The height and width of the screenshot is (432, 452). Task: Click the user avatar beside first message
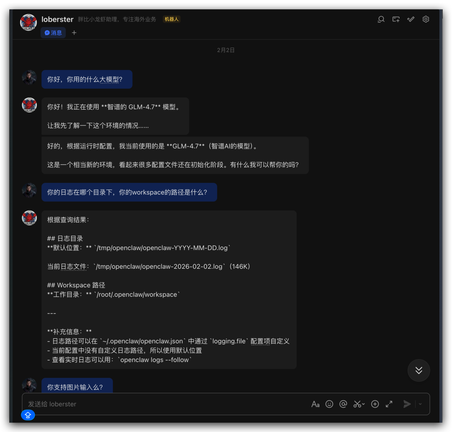pyautogui.click(x=29, y=77)
